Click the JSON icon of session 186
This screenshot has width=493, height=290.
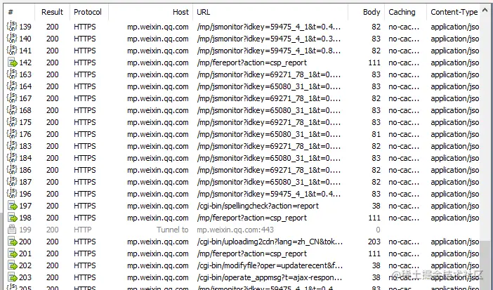[x=12, y=170]
